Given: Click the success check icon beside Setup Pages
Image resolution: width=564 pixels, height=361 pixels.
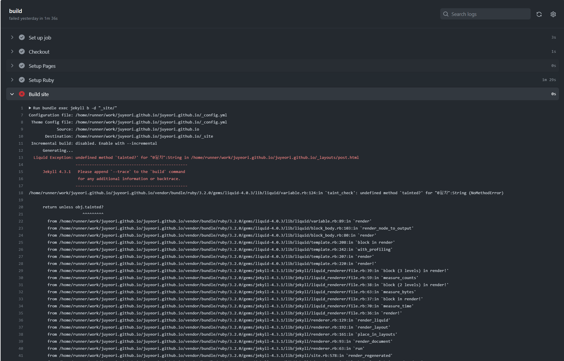Looking at the screenshot, I should 22,66.
